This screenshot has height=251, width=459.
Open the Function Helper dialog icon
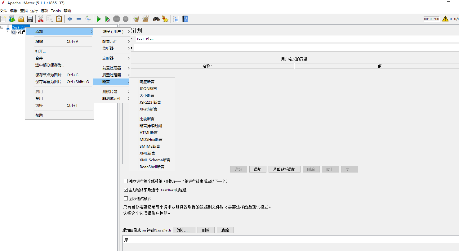click(176, 19)
